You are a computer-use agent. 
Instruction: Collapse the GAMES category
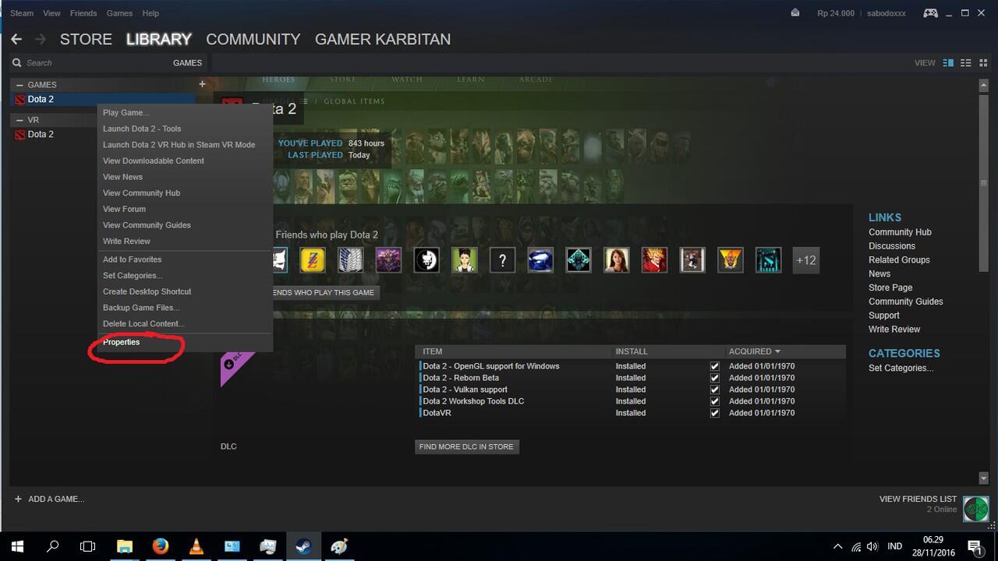[x=19, y=85]
